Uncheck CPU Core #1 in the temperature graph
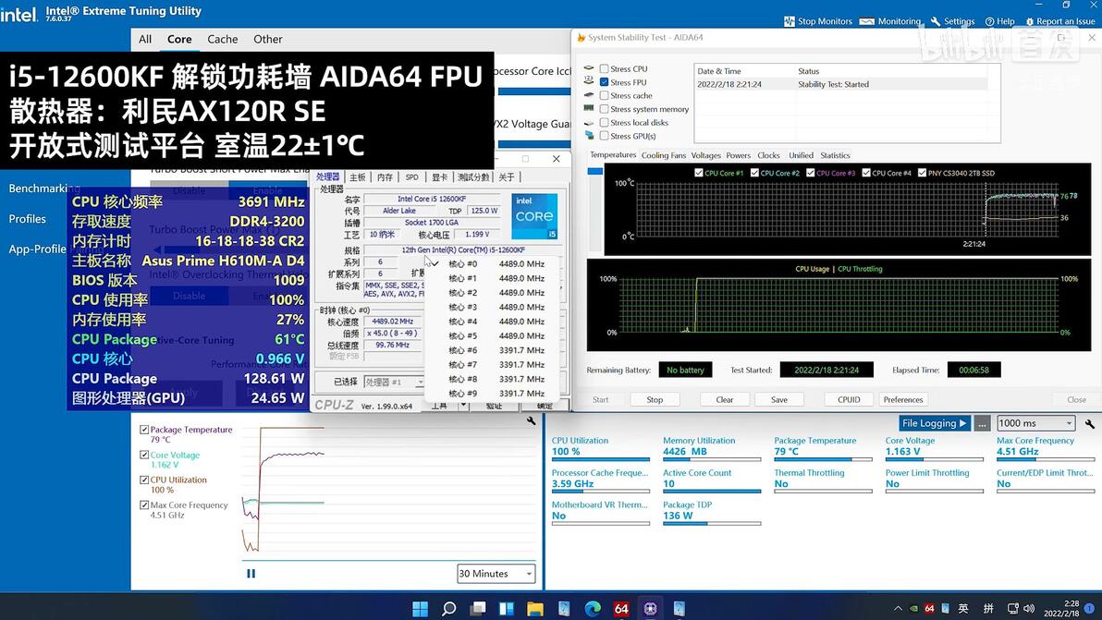The width and height of the screenshot is (1102, 620). [x=699, y=173]
